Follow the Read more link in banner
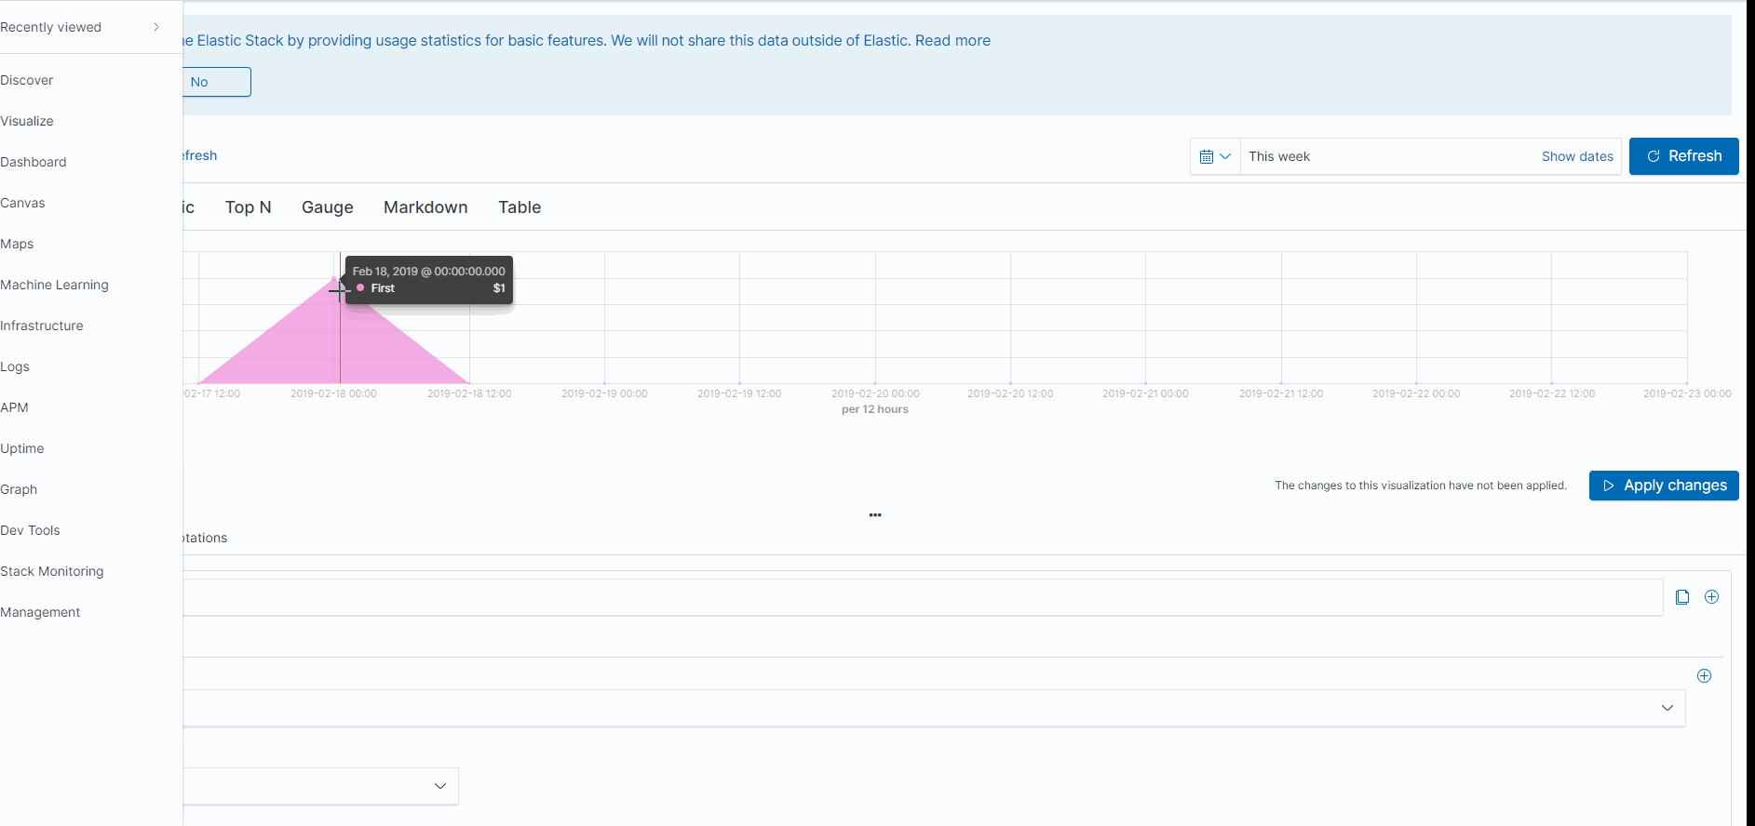This screenshot has height=826, width=1755. (x=952, y=40)
